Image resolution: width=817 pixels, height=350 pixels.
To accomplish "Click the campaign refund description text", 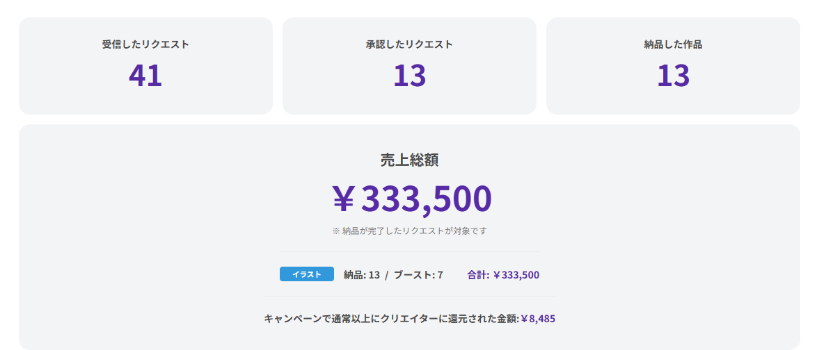I will (391, 319).
